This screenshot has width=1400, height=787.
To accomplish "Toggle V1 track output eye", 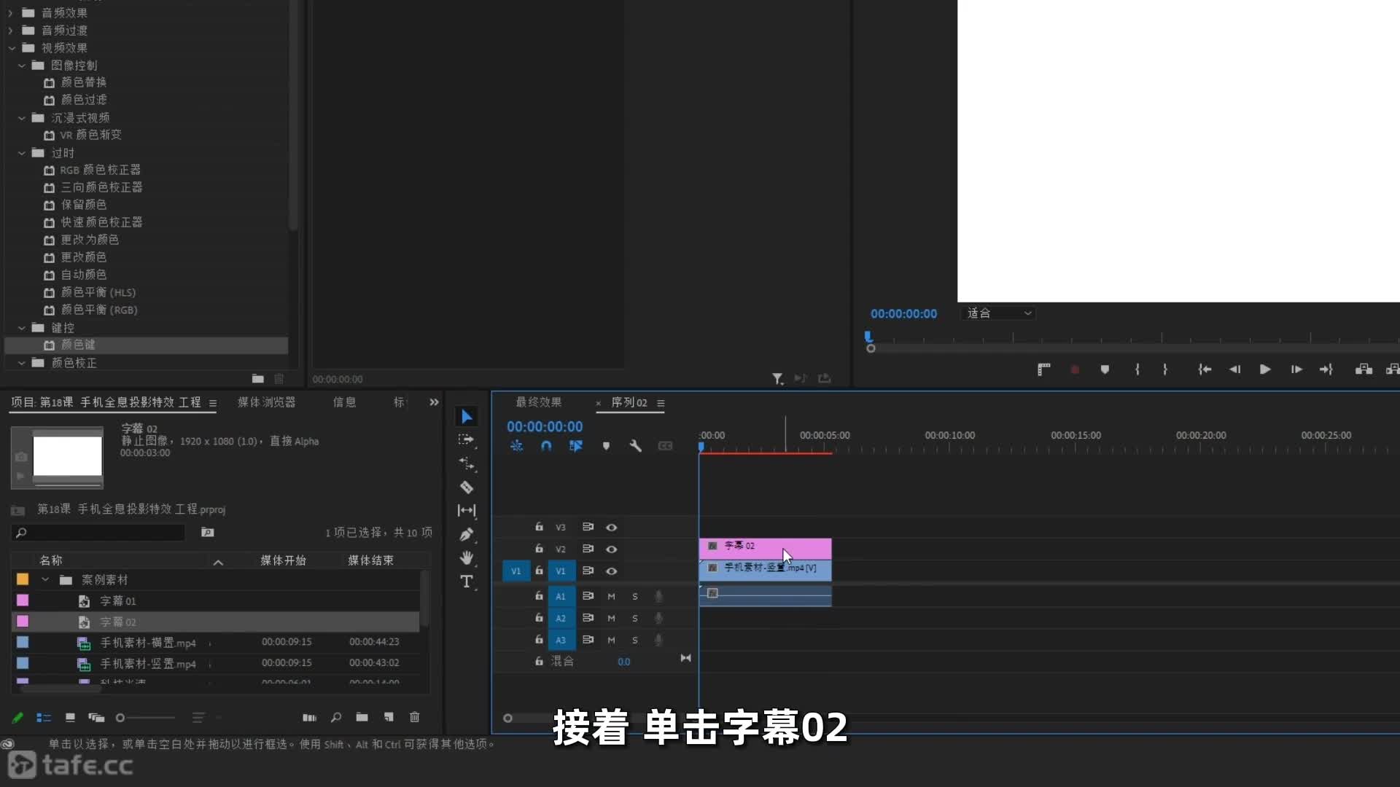I will pyautogui.click(x=612, y=571).
